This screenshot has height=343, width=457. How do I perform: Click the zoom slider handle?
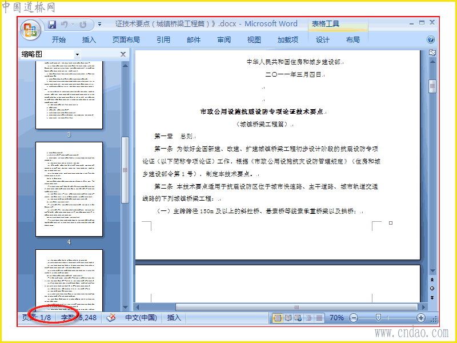pos(378,318)
